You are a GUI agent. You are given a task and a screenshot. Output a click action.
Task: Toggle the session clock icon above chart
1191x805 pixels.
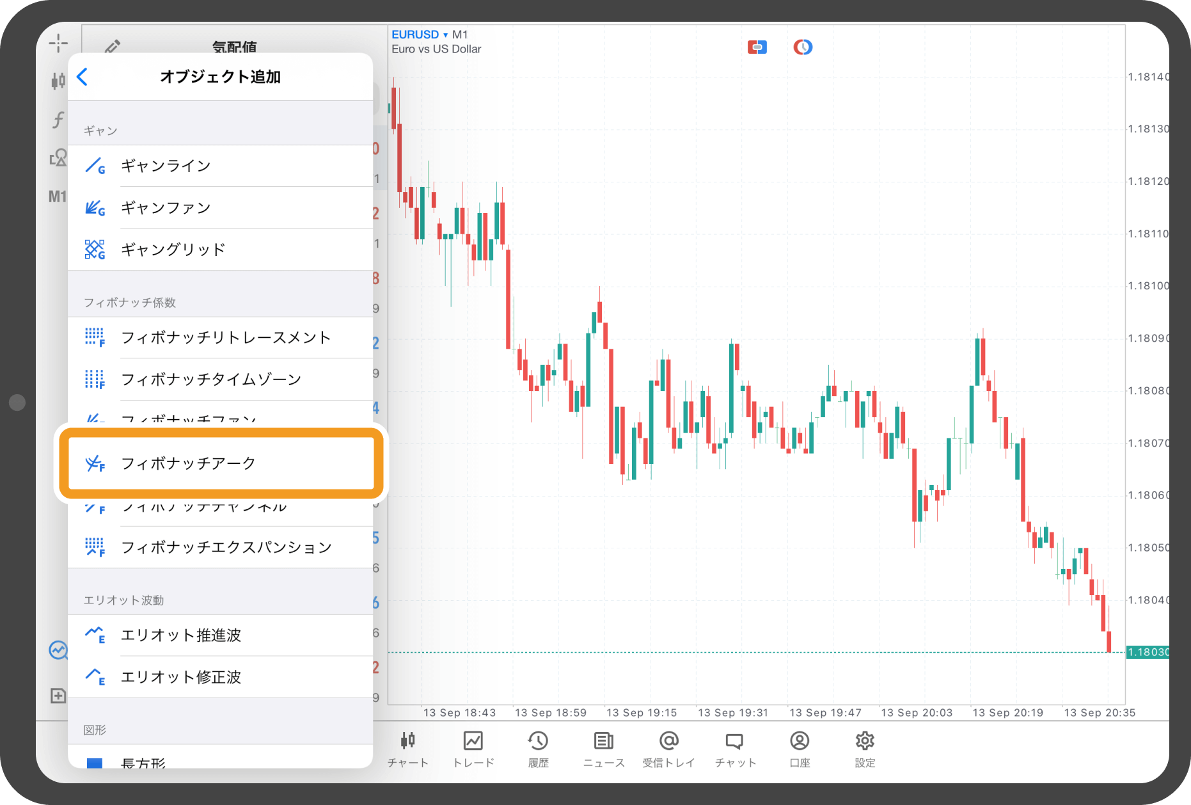(802, 46)
